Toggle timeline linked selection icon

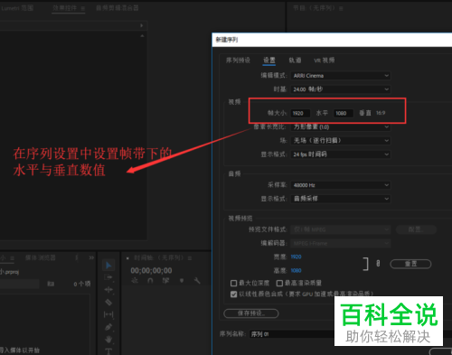pos(165,281)
